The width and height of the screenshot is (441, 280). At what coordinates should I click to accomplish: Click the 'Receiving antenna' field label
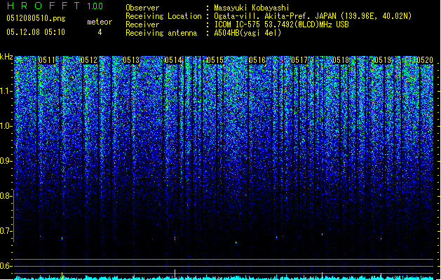coord(161,33)
